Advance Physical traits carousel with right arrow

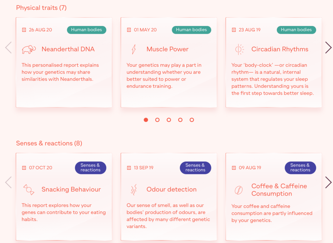click(x=328, y=47)
